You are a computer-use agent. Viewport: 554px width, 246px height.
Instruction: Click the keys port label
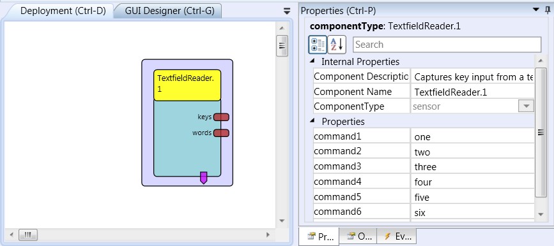click(x=204, y=117)
